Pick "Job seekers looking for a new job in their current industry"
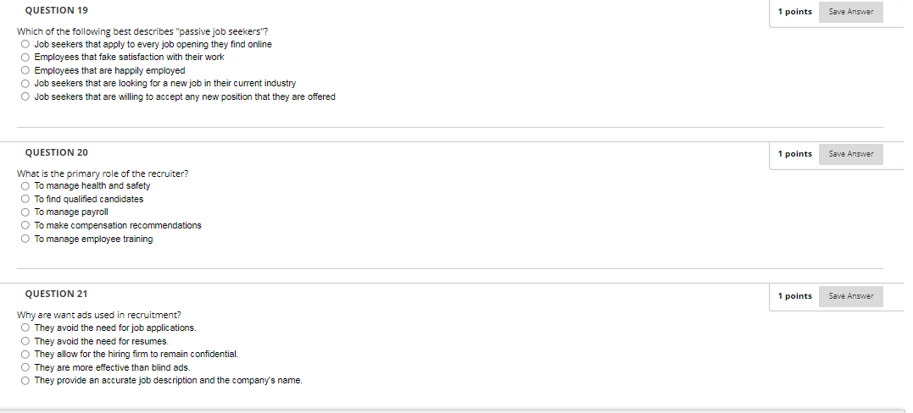Image resolution: width=913 pixels, height=413 pixels. pos(25,83)
